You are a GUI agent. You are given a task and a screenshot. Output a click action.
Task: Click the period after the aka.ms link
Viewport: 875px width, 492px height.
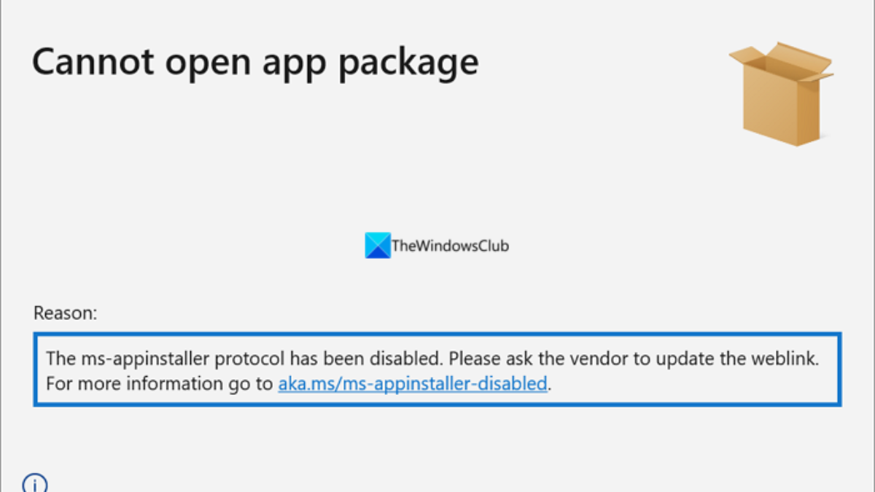(x=550, y=384)
